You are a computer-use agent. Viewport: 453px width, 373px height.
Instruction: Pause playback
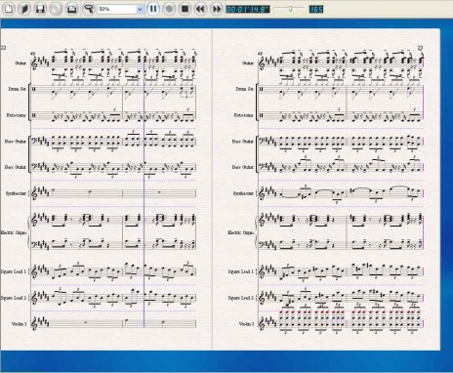[153, 9]
